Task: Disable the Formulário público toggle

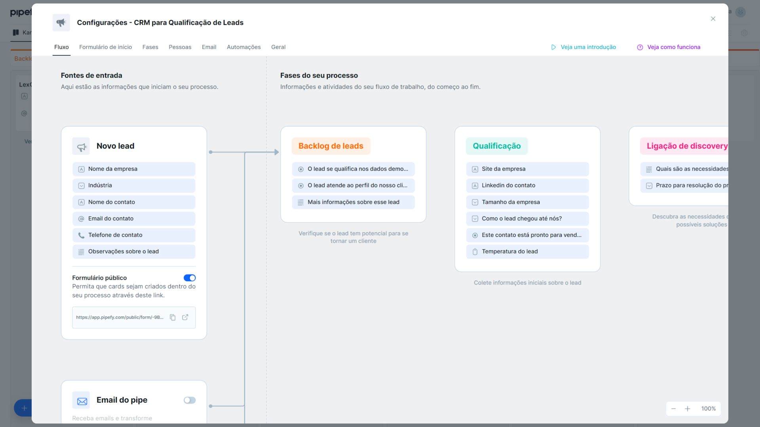Action: click(x=190, y=278)
